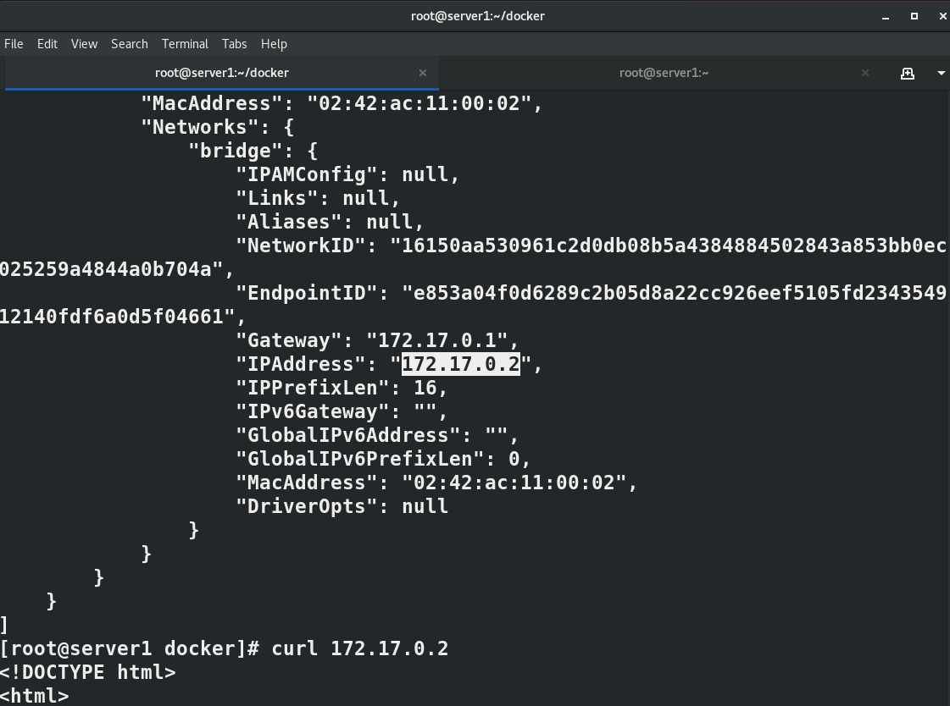Click the window title root@server1:~/docker
Image resolution: width=950 pixels, height=706 pixels.
pos(477,16)
